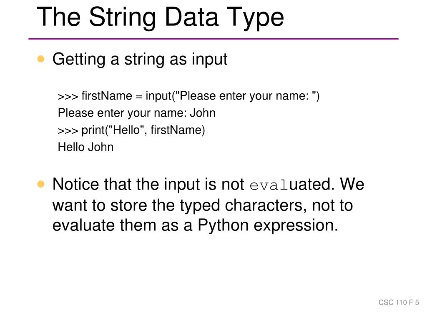This screenshot has width=427, height=320.
Task: Click the word 'firstName' inside print call
Action: point(176,130)
